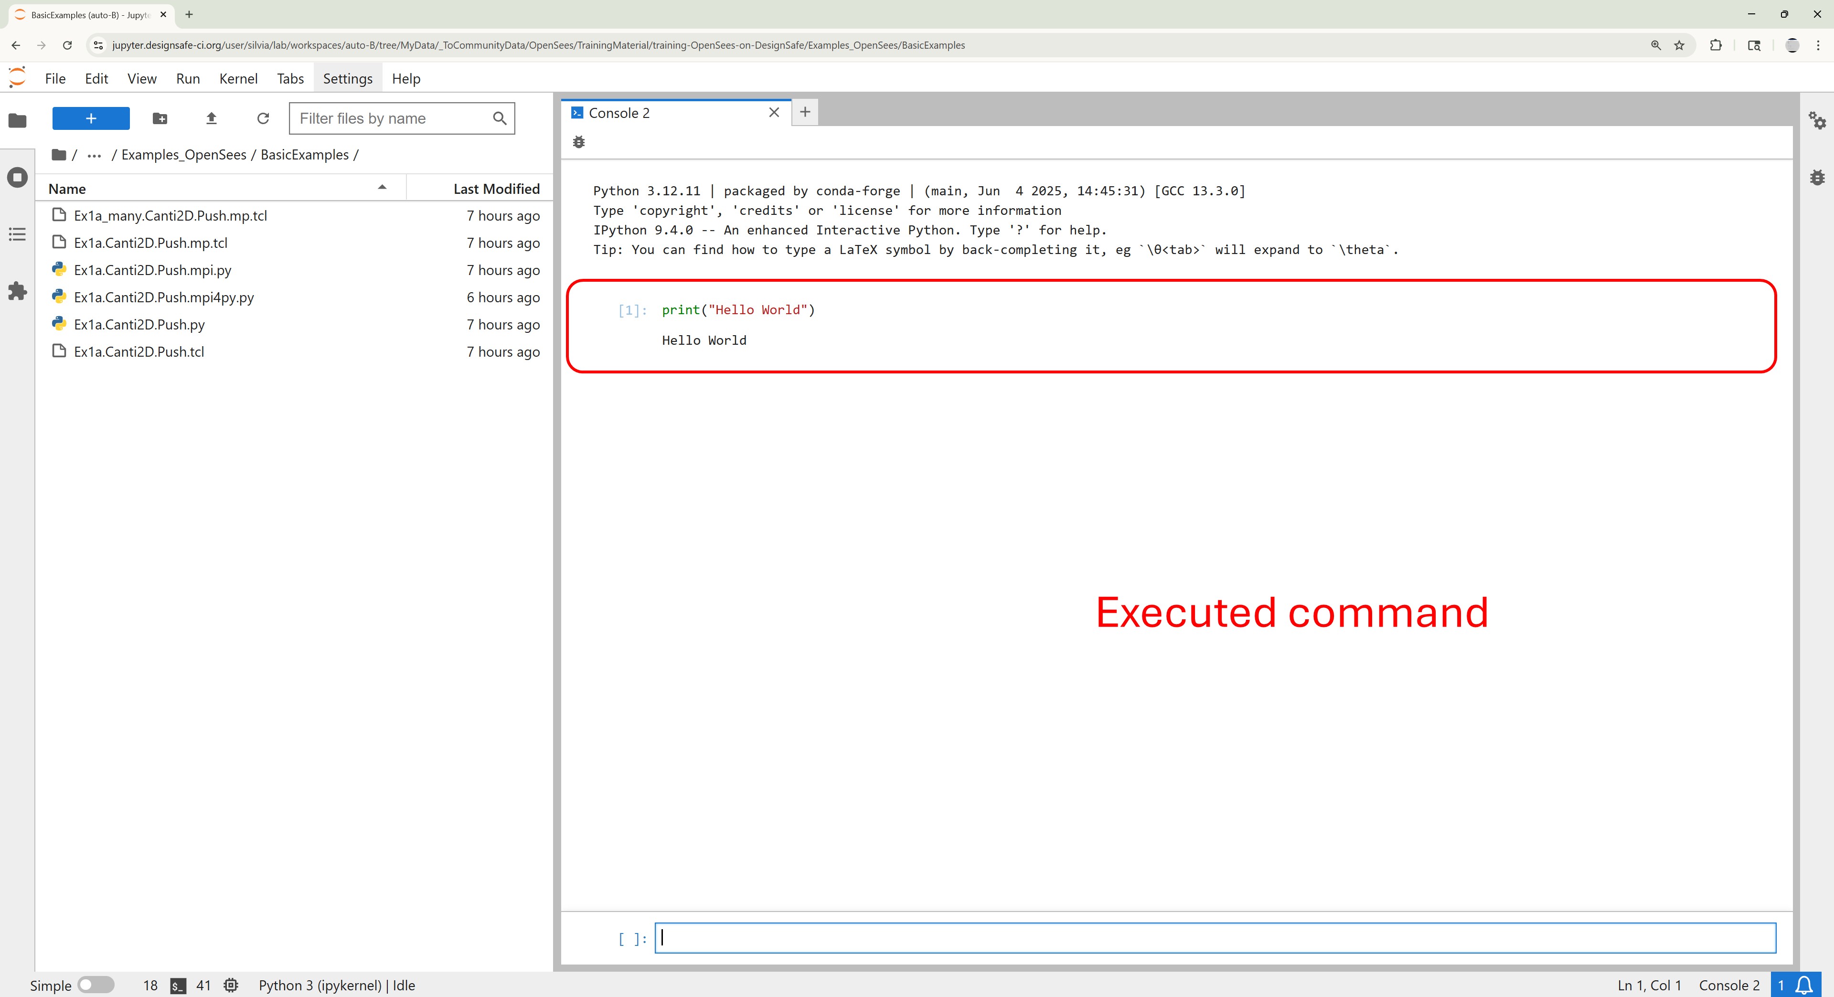Open the Running Terminals and Kernels sidebar
The width and height of the screenshot is (1834, 997).
click(x=17, y=177)
